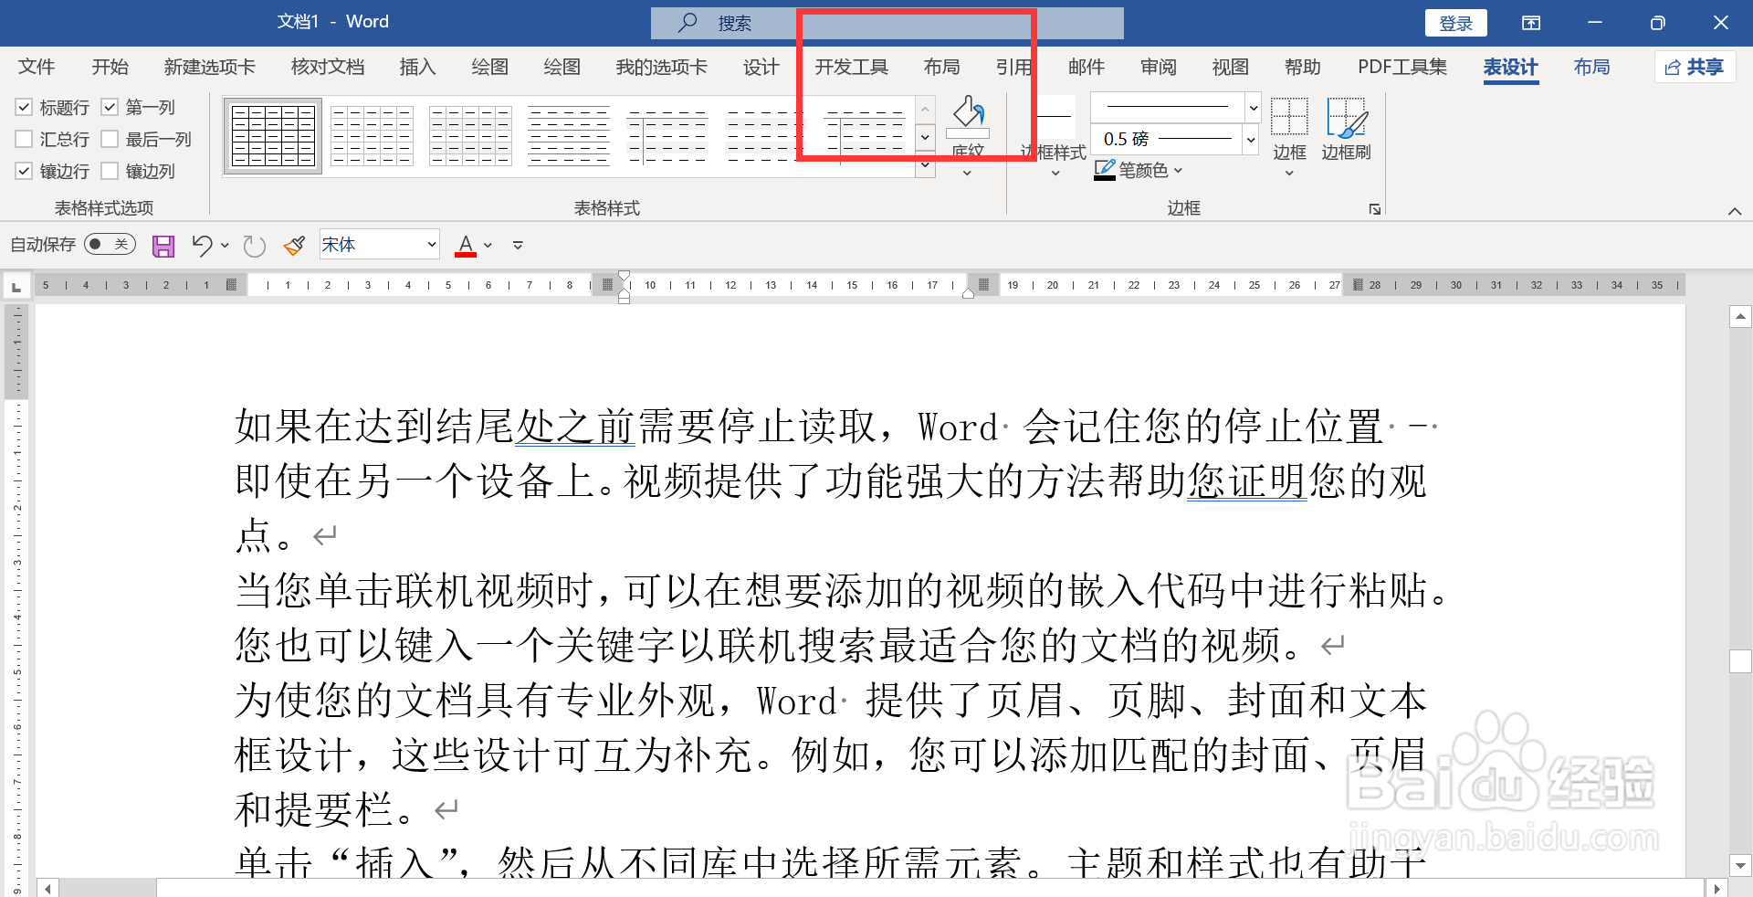Click the ruler tab selector icon
Screen dimensions: 1753x897
[x=16, y=288]
